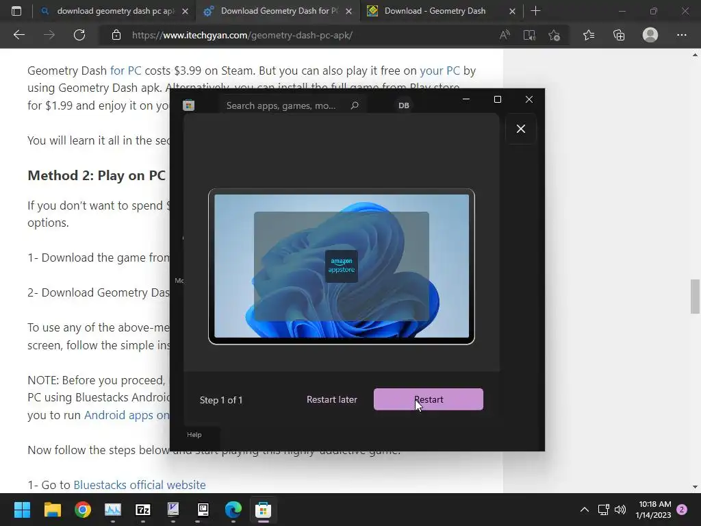
Task: Click the Microsoft Store search box
Action: (x=294, y=105)
